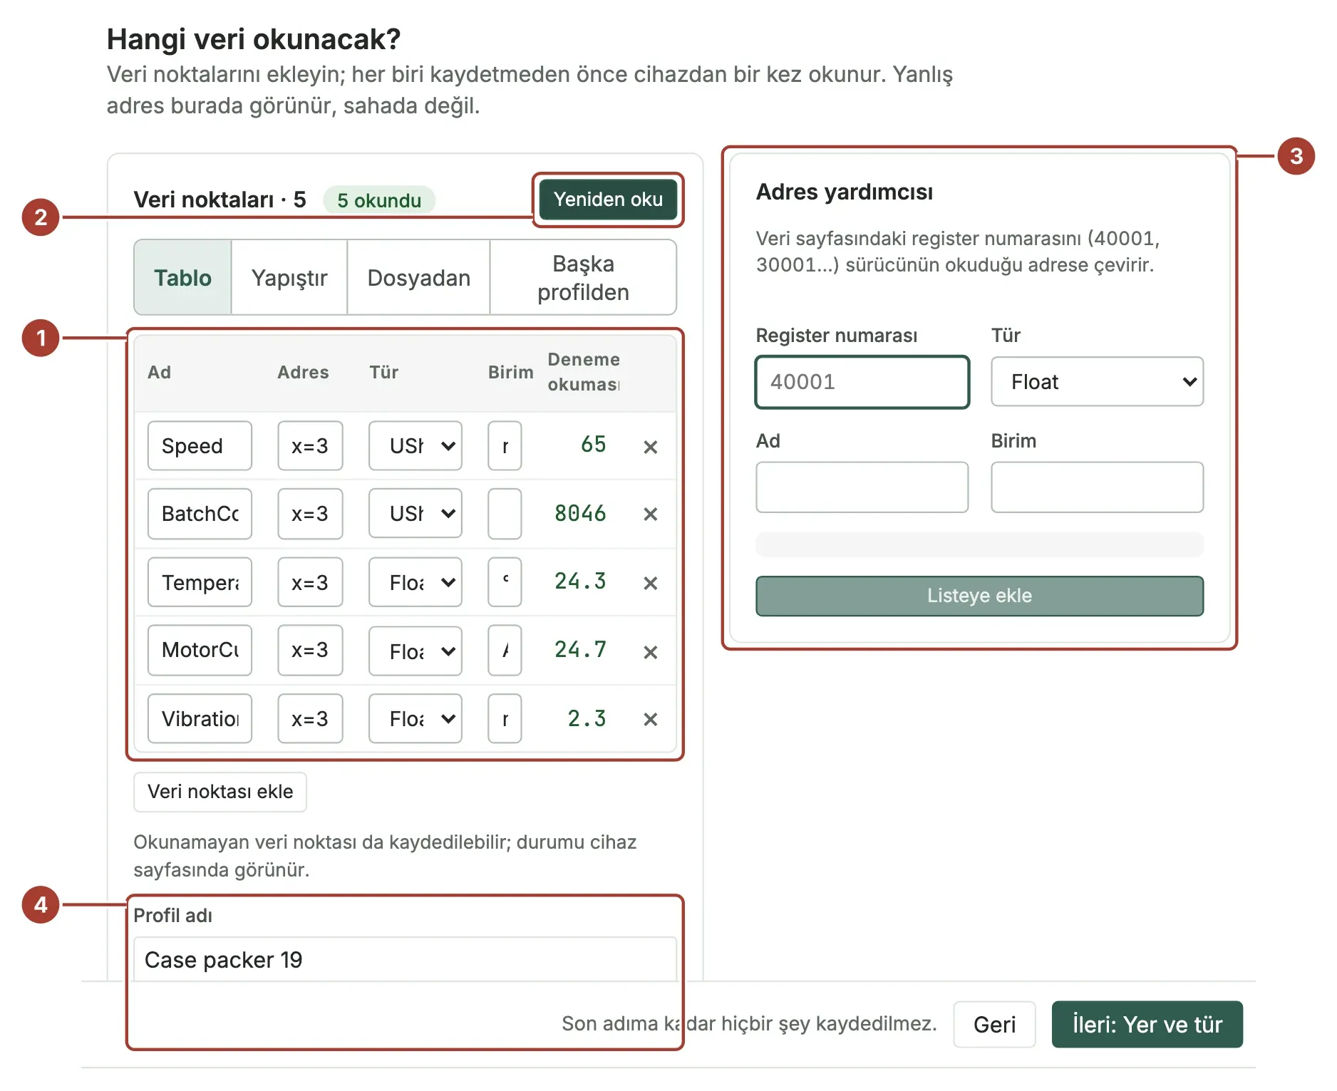This screenshot has height=1091, width=1337.
Task: Edit the unit field of BatchCo row
Action: click(x=505, y=514)
